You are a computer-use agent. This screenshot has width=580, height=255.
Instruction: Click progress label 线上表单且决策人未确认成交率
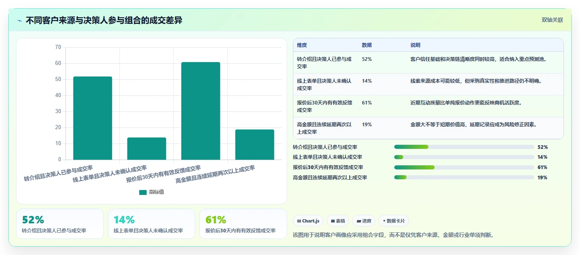tap(327, 157)
